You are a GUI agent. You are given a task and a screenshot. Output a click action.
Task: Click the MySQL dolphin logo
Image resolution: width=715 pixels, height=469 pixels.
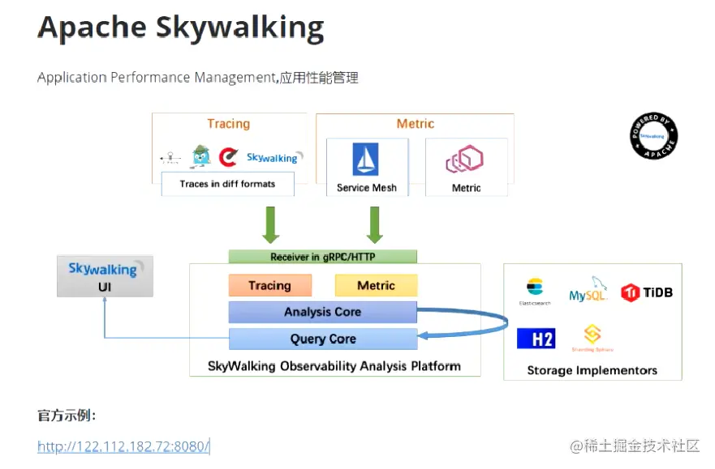pyautogui.click(x=588, y=289)
